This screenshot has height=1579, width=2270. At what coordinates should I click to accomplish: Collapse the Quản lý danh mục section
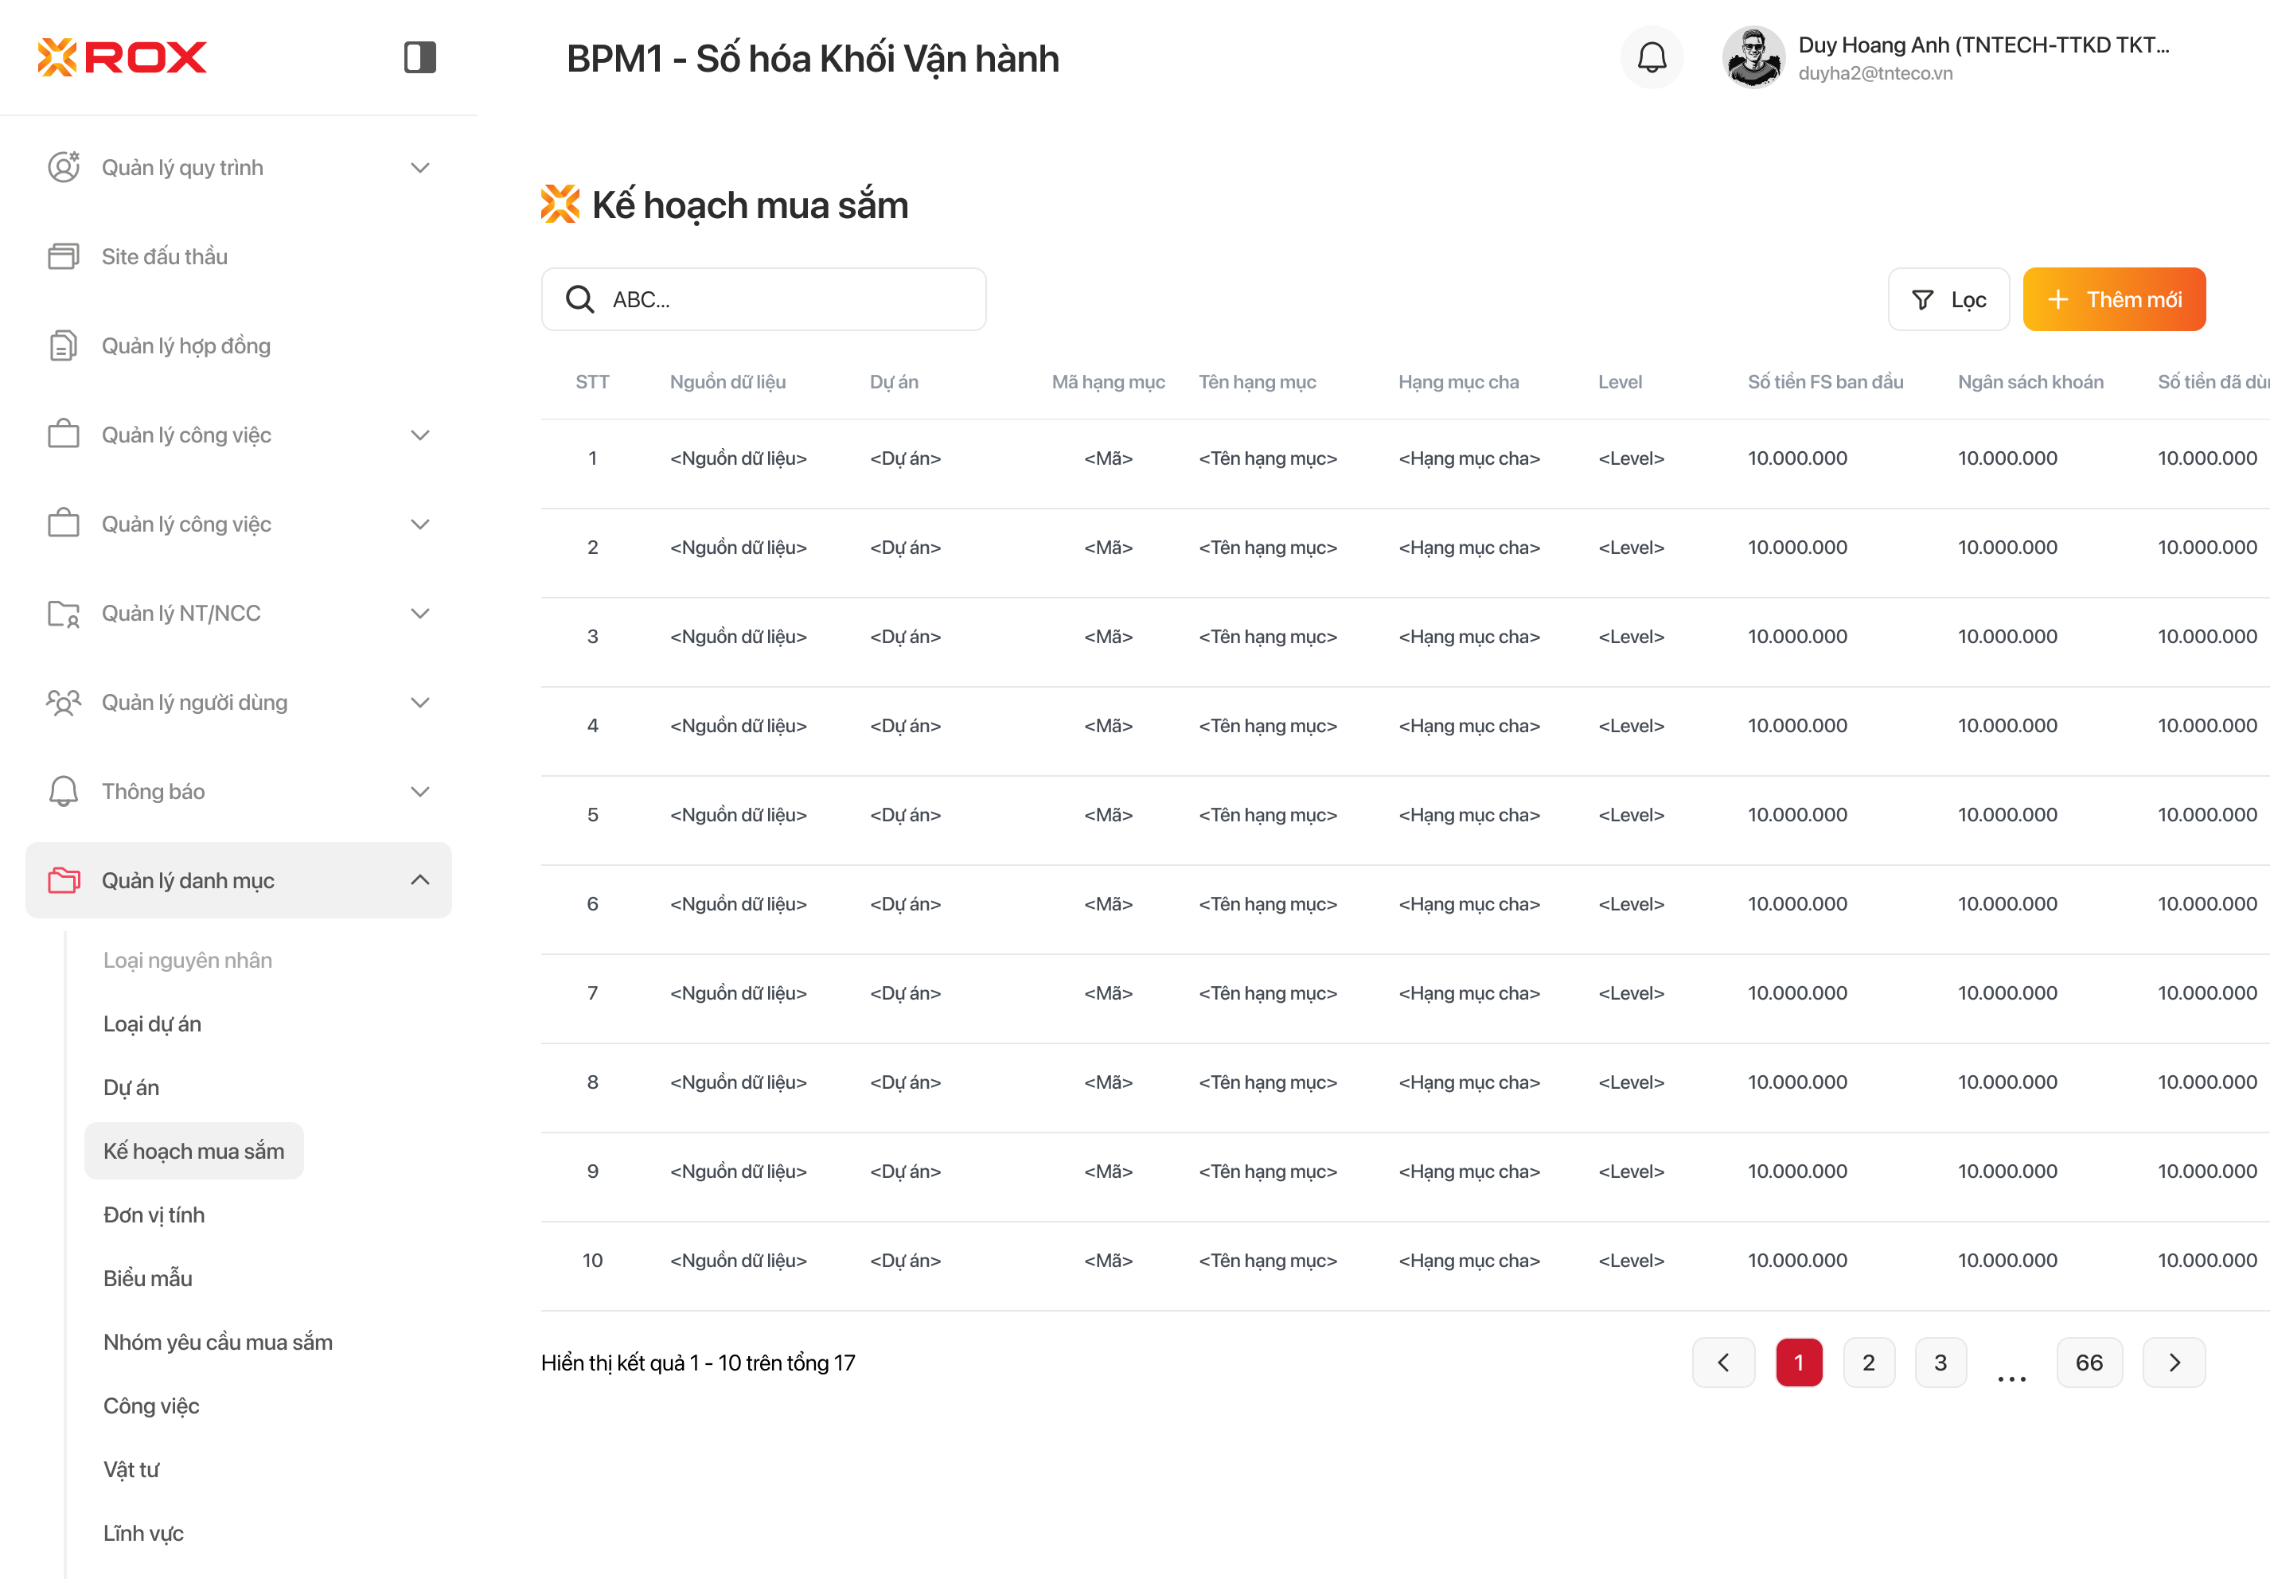(x=420, y=880)
